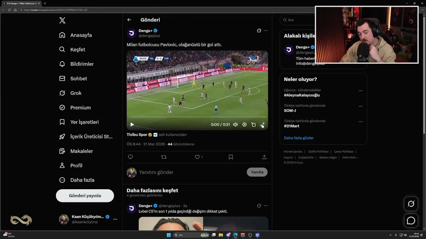Click the browser home button
This screenshot has height=239, width=426.
pos(15,10)
